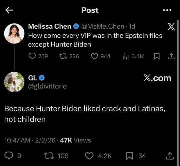The width and height of the screenshot is (180, 166).
Task: Go back using the left arrow
Action: [x=9, y=10]
